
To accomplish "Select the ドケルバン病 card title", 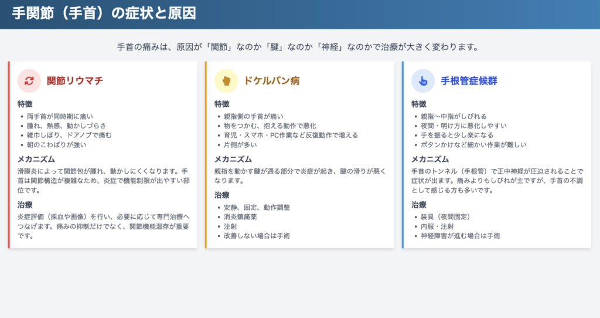I will coord(272,81).
